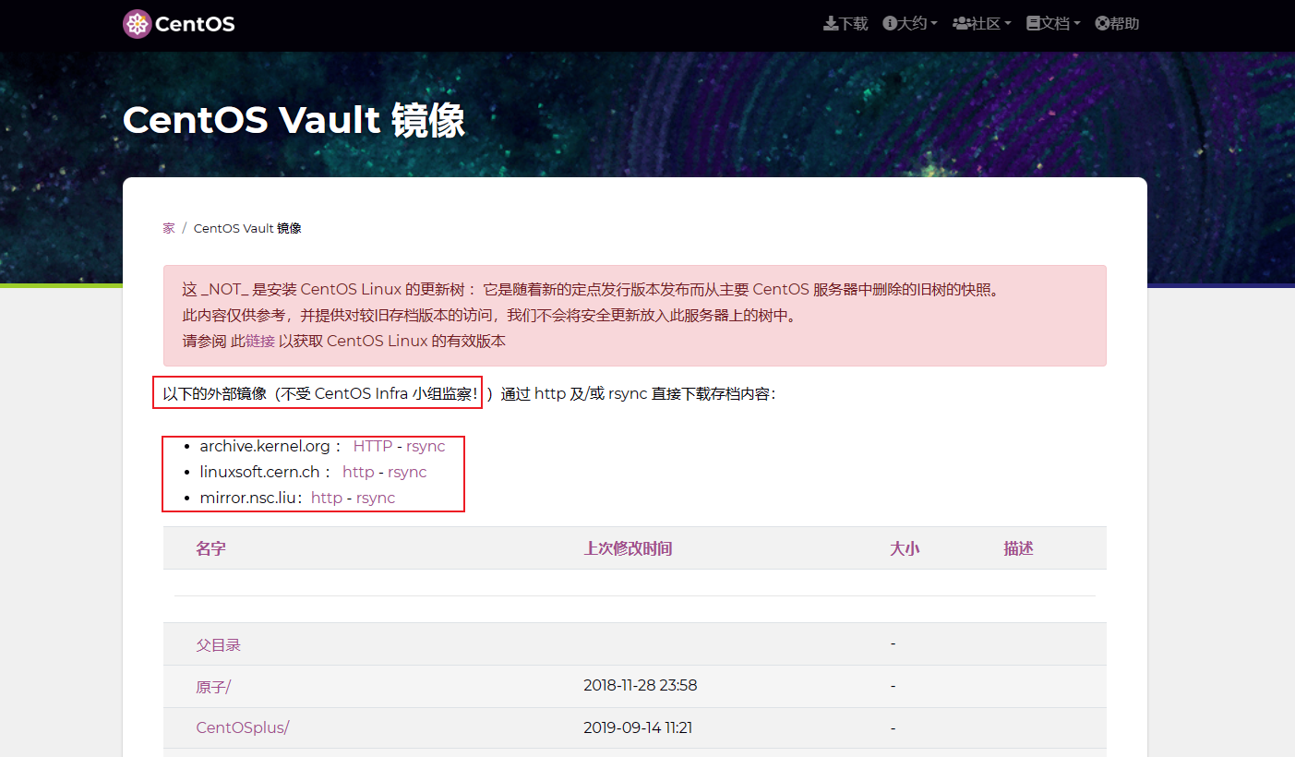
Task: Open mirror.nsc.liu rsync link
Action: (376, 498)
